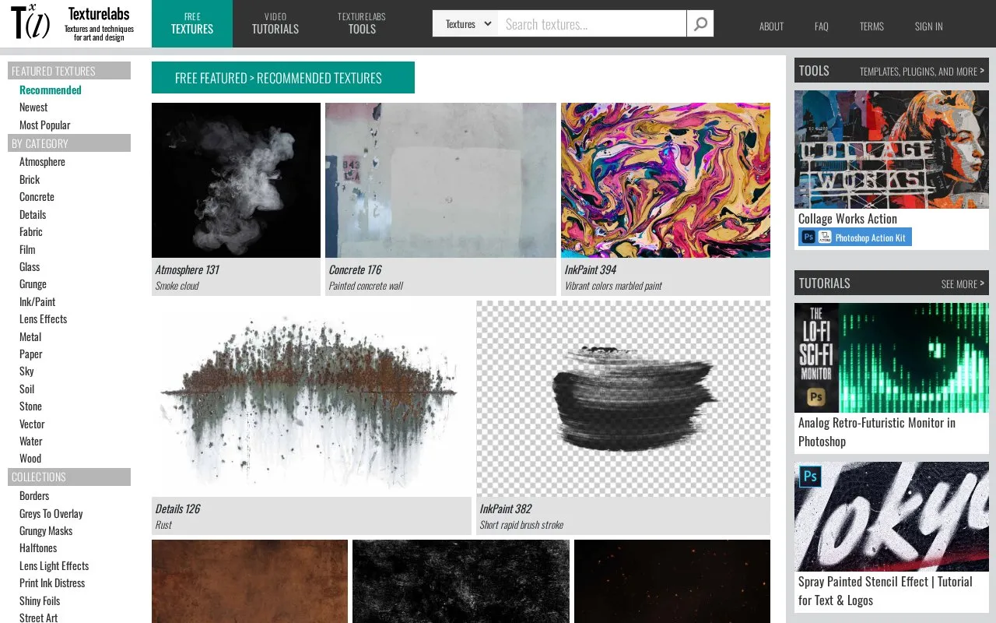The height and width of the screenshot is (623, 996).
Task: Open Spray Painted Stencil Effect tutorial title
Action: 886,591
